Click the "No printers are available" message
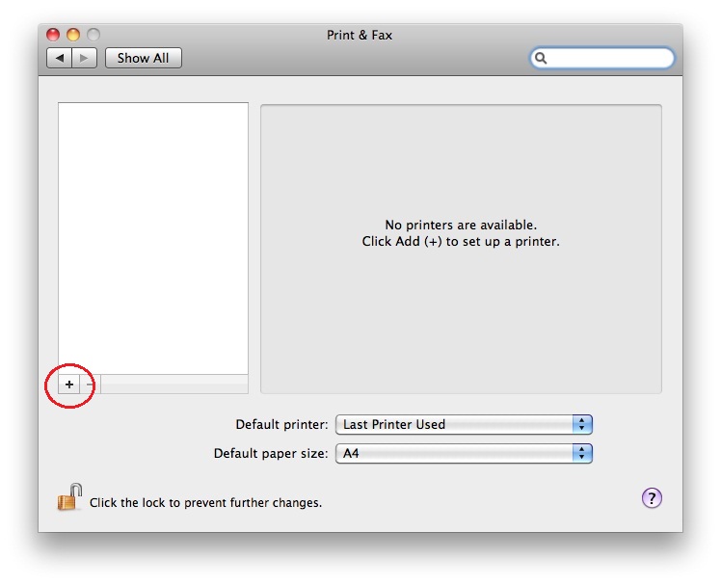Viewport: 721px width, 585px height. [x=461, y=226]
